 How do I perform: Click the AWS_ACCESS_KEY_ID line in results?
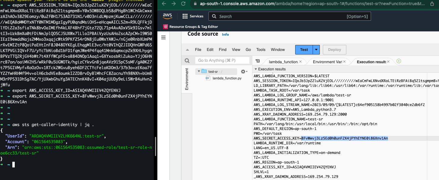point(295,167)
